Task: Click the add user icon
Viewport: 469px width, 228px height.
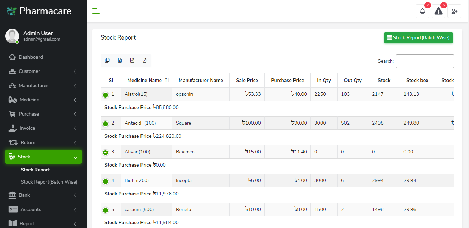Action: [x=454, y=11]
